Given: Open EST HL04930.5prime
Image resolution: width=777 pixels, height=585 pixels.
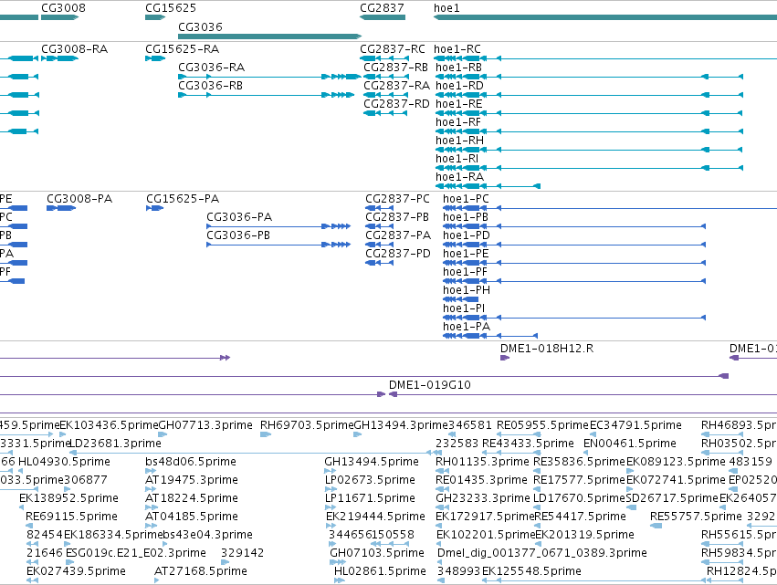Looking at the screenshot, I should (x=20, y=471).
